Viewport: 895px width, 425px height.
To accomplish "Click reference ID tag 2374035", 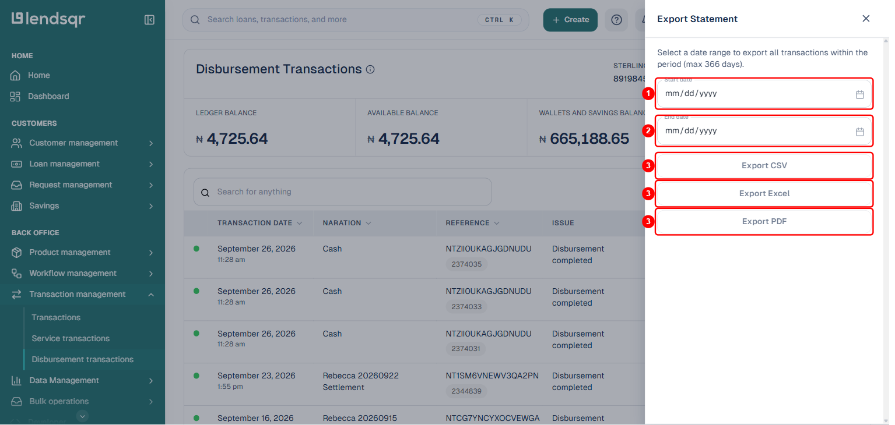I will coord(466,264).
